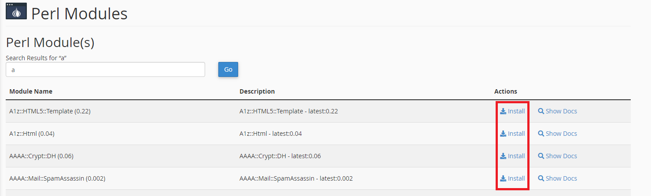Click magnifier icon for A1z::Html docs
Viewport: 651px width, 196px height.
541,134
